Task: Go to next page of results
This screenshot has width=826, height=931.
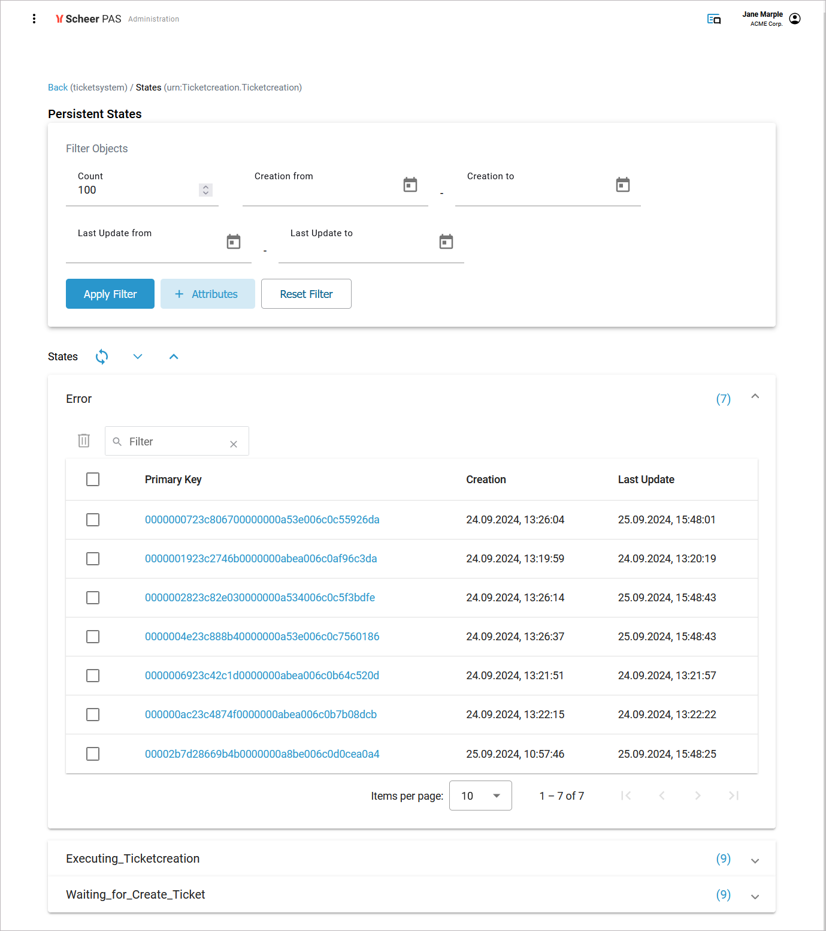Action: point(698,796)
